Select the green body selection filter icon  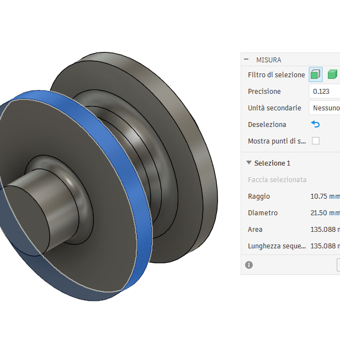(x=332, y=75)
